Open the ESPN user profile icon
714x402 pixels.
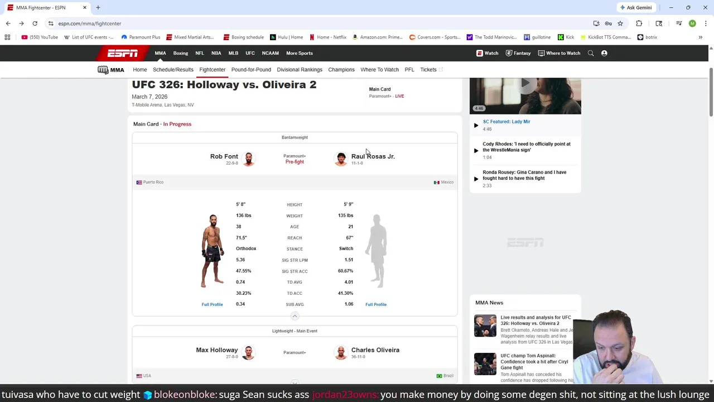tap(604, 53)
